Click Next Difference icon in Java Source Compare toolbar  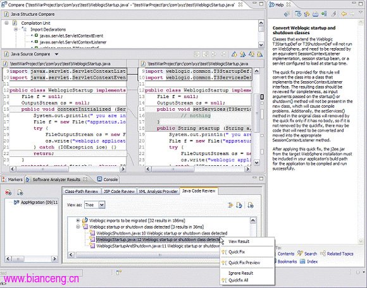pyautogui.click(x=234, y=54)
